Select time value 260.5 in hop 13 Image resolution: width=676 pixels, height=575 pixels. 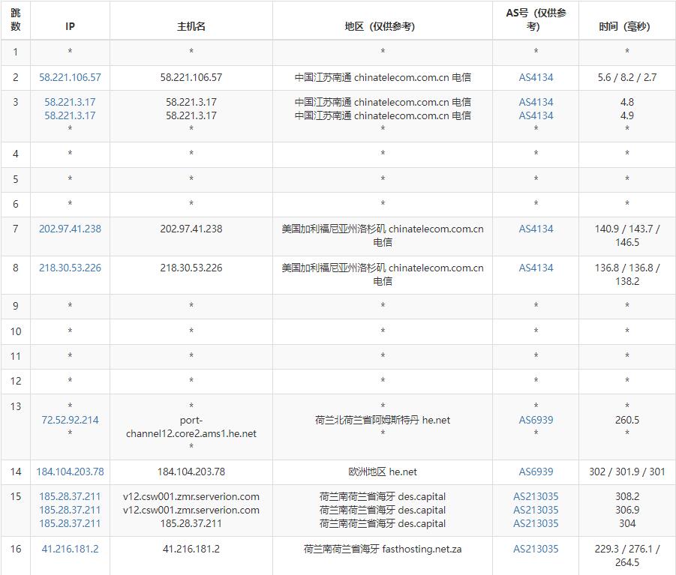pyautogui.click(x=626, y=420)
